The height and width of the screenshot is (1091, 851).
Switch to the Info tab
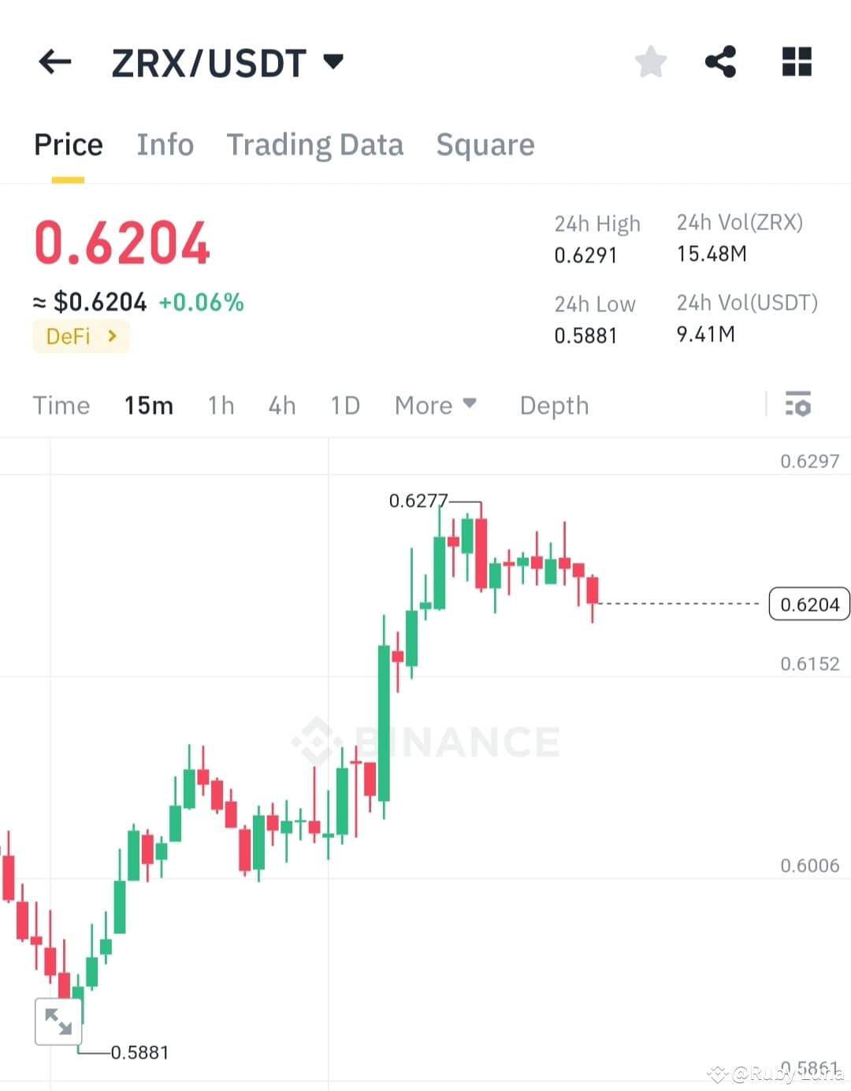(x=165, y=145)
